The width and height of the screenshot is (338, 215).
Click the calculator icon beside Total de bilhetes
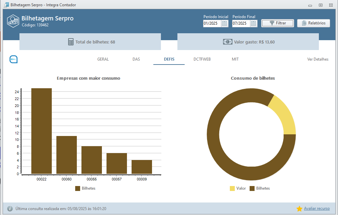[71, 42]
